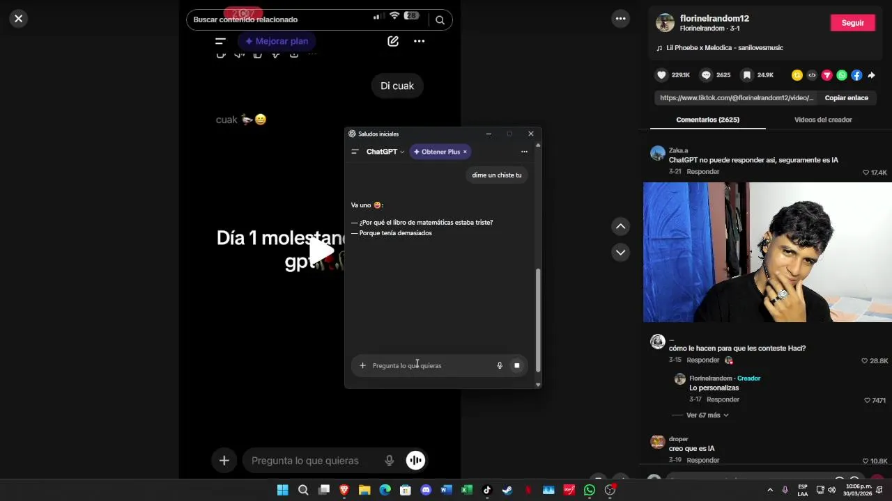Go to previous video with up arrow
The width and height of the screenshot is (892, 501).
[x=620, y=226]
